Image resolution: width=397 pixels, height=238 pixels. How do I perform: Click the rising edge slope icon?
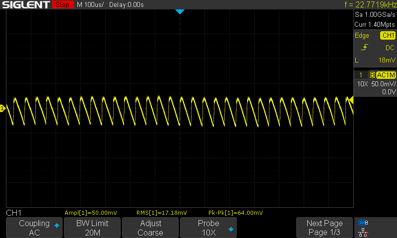click(x=365, y=48)
